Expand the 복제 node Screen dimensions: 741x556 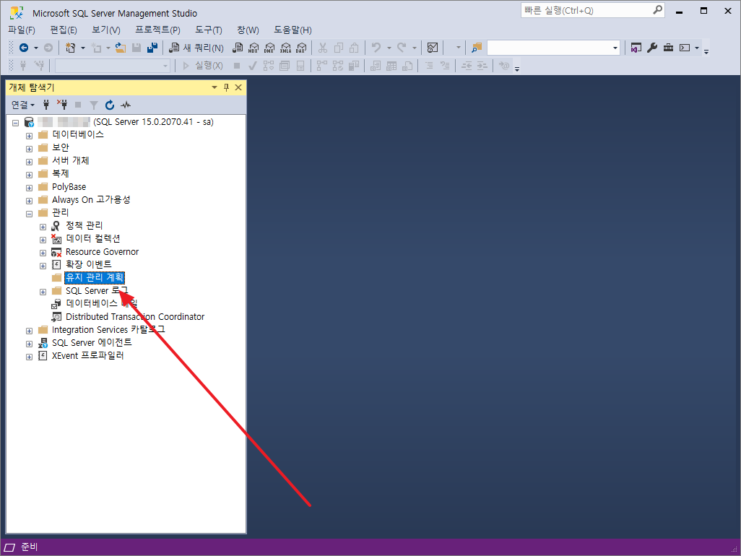[30, 175]
